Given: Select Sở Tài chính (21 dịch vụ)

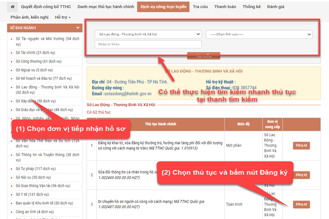Looking at the screenshot, I should pos(35,52).
